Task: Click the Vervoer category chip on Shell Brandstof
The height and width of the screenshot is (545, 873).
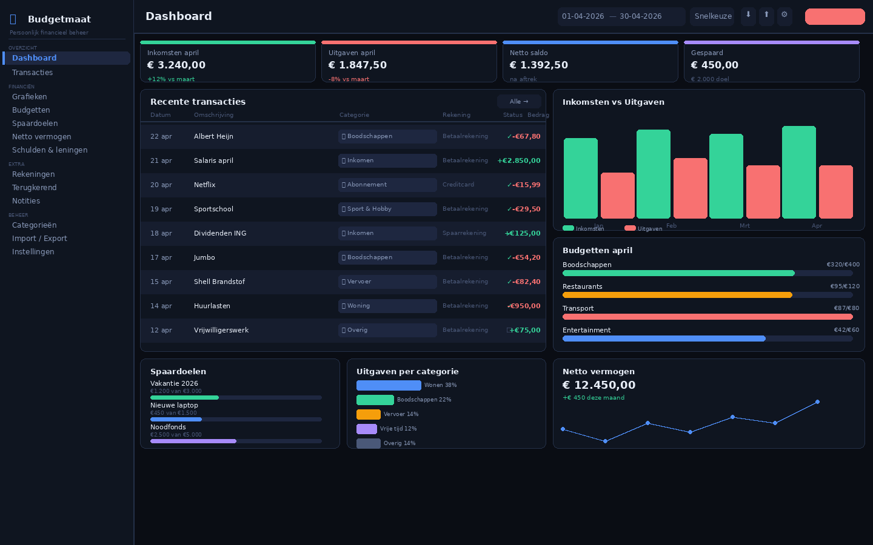Action: (387, 282)
